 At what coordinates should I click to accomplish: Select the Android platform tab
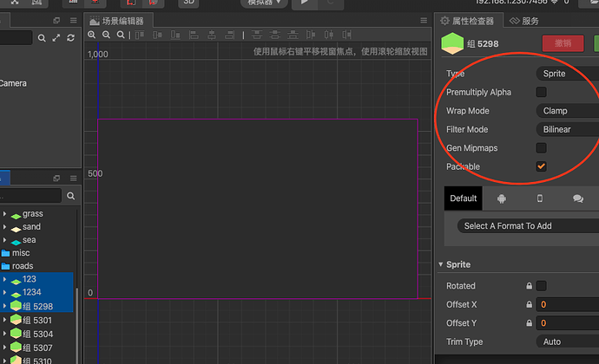(x=502, y=198)
